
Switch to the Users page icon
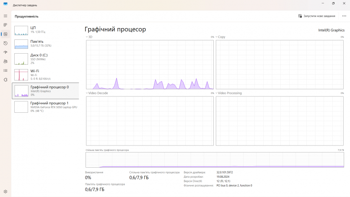(x=5, y=61)
